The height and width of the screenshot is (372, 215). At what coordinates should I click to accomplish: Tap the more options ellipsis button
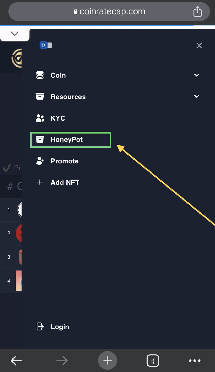[195, 360]
